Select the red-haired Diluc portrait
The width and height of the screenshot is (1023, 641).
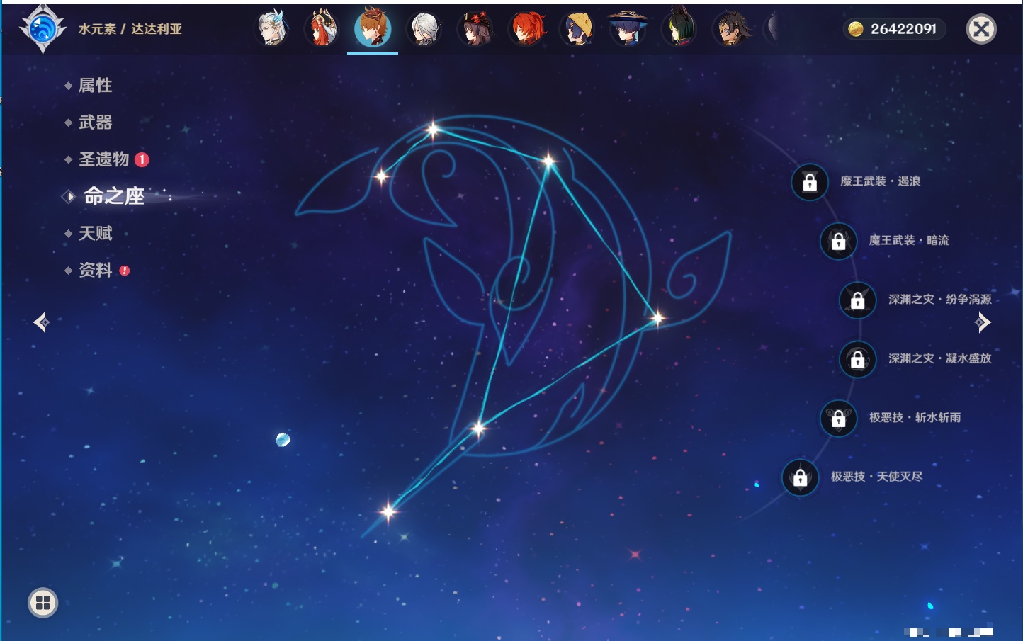527,29
